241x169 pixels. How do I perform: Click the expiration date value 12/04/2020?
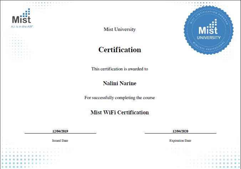click(180, 131)
